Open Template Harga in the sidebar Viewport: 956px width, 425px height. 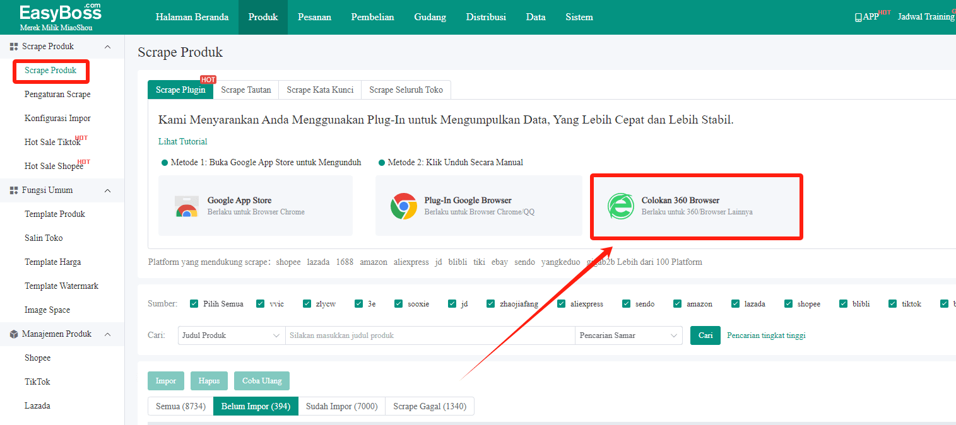tap(53, 262)
